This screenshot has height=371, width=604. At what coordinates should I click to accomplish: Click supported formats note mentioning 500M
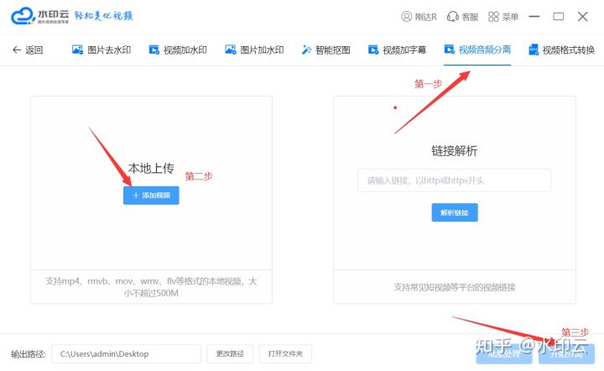tap(151, 287)
